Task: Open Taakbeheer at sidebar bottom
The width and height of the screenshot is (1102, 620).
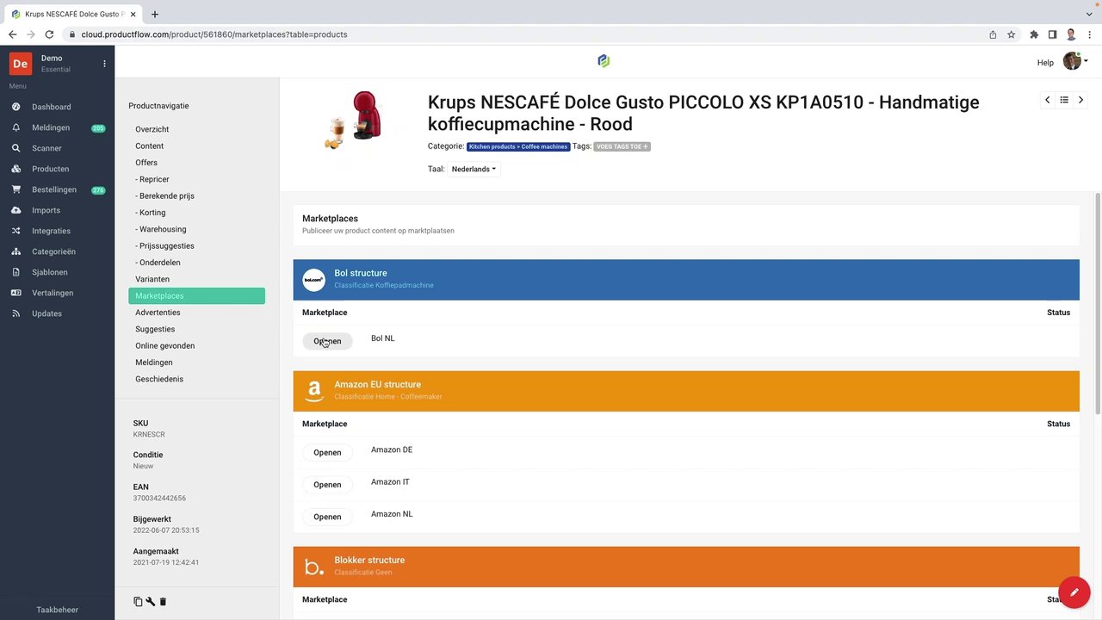Action: [57, 610]
